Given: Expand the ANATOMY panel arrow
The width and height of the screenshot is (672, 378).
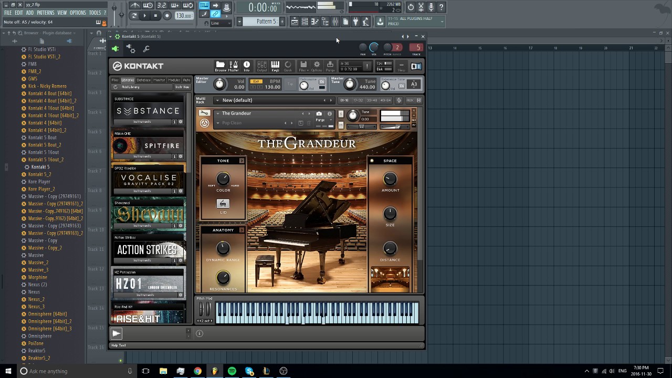Looking at the screenshot, I should click(242, 230).
